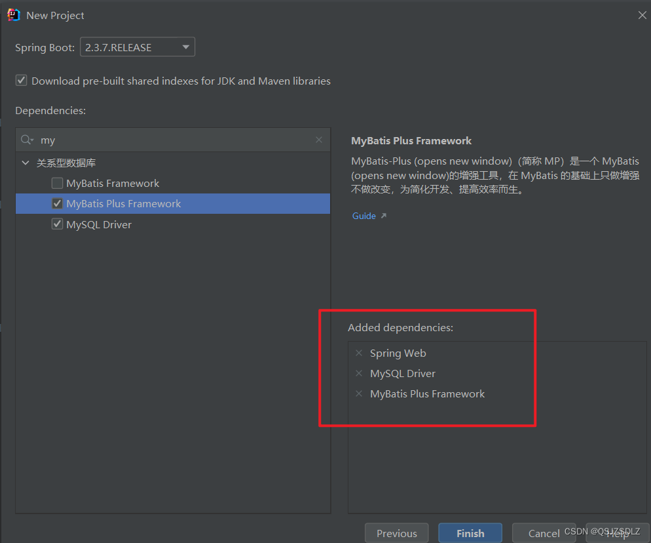Click the dependency search input field
The image size is (651, 543).
pyautogui.click(x=174, y=140)
